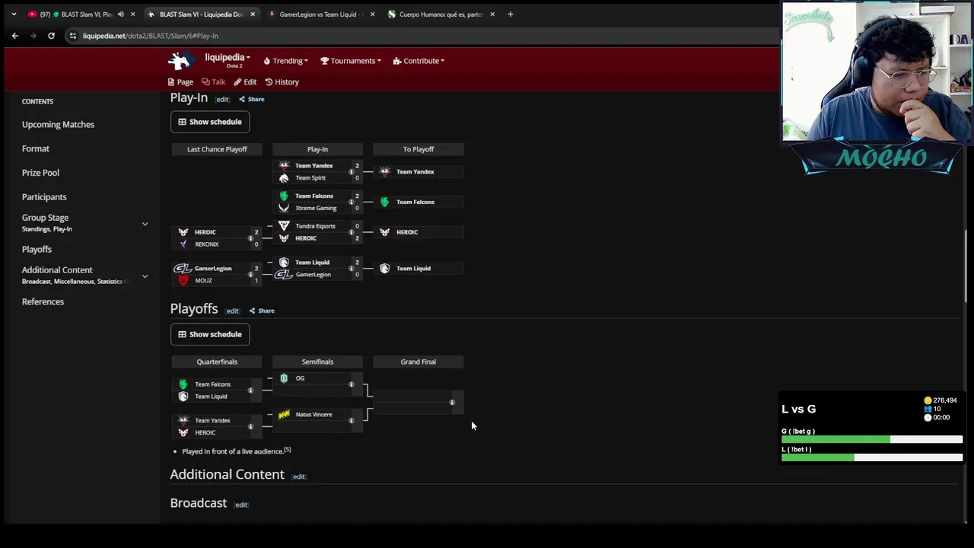
Task: Go to Participants in the contents
Action: (44, 197)
